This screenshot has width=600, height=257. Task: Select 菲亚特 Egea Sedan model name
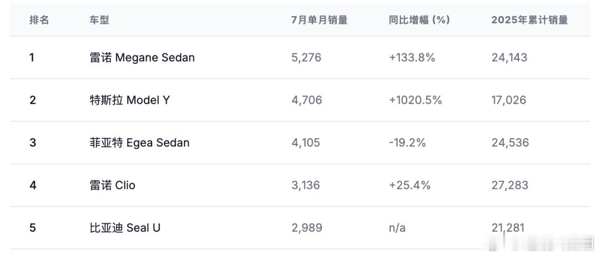[x=139, y=143]
